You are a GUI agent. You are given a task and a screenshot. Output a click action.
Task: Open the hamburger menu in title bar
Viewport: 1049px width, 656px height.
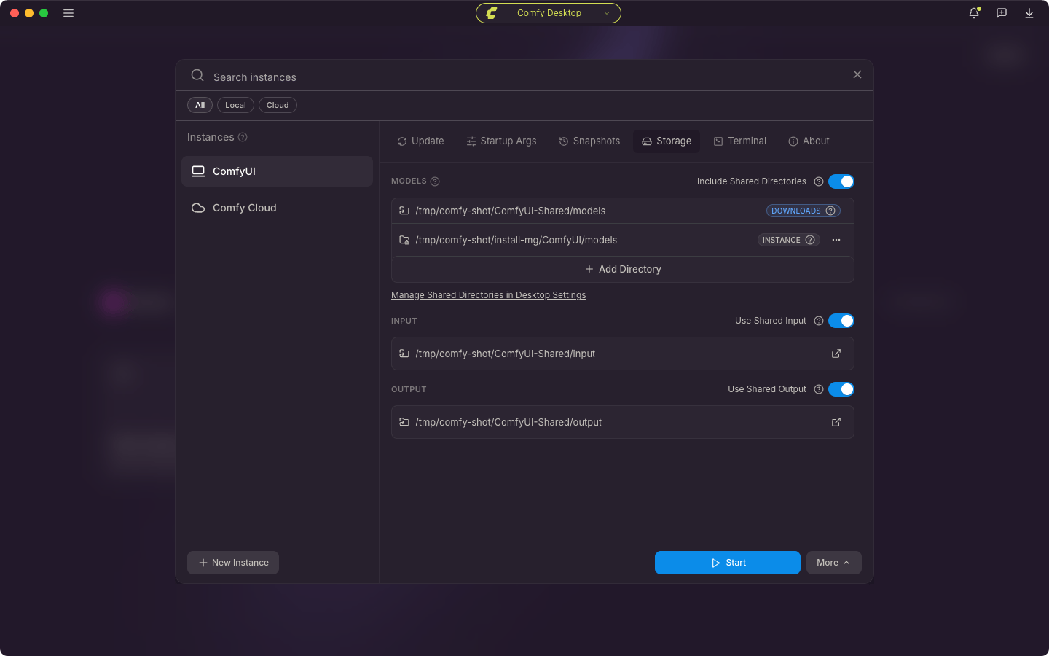(x=68, y=13)
